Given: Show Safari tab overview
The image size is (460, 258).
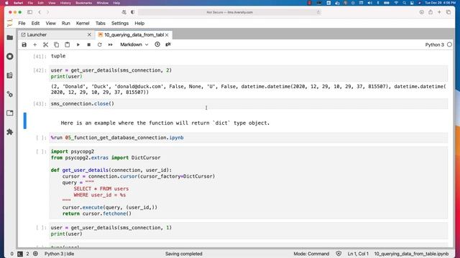Looking at the screenshot, I should pos(448,12).
